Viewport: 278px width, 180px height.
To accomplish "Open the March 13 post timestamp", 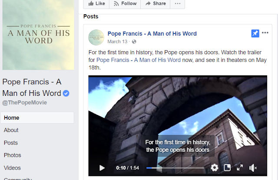I will (x=117, y=42).
